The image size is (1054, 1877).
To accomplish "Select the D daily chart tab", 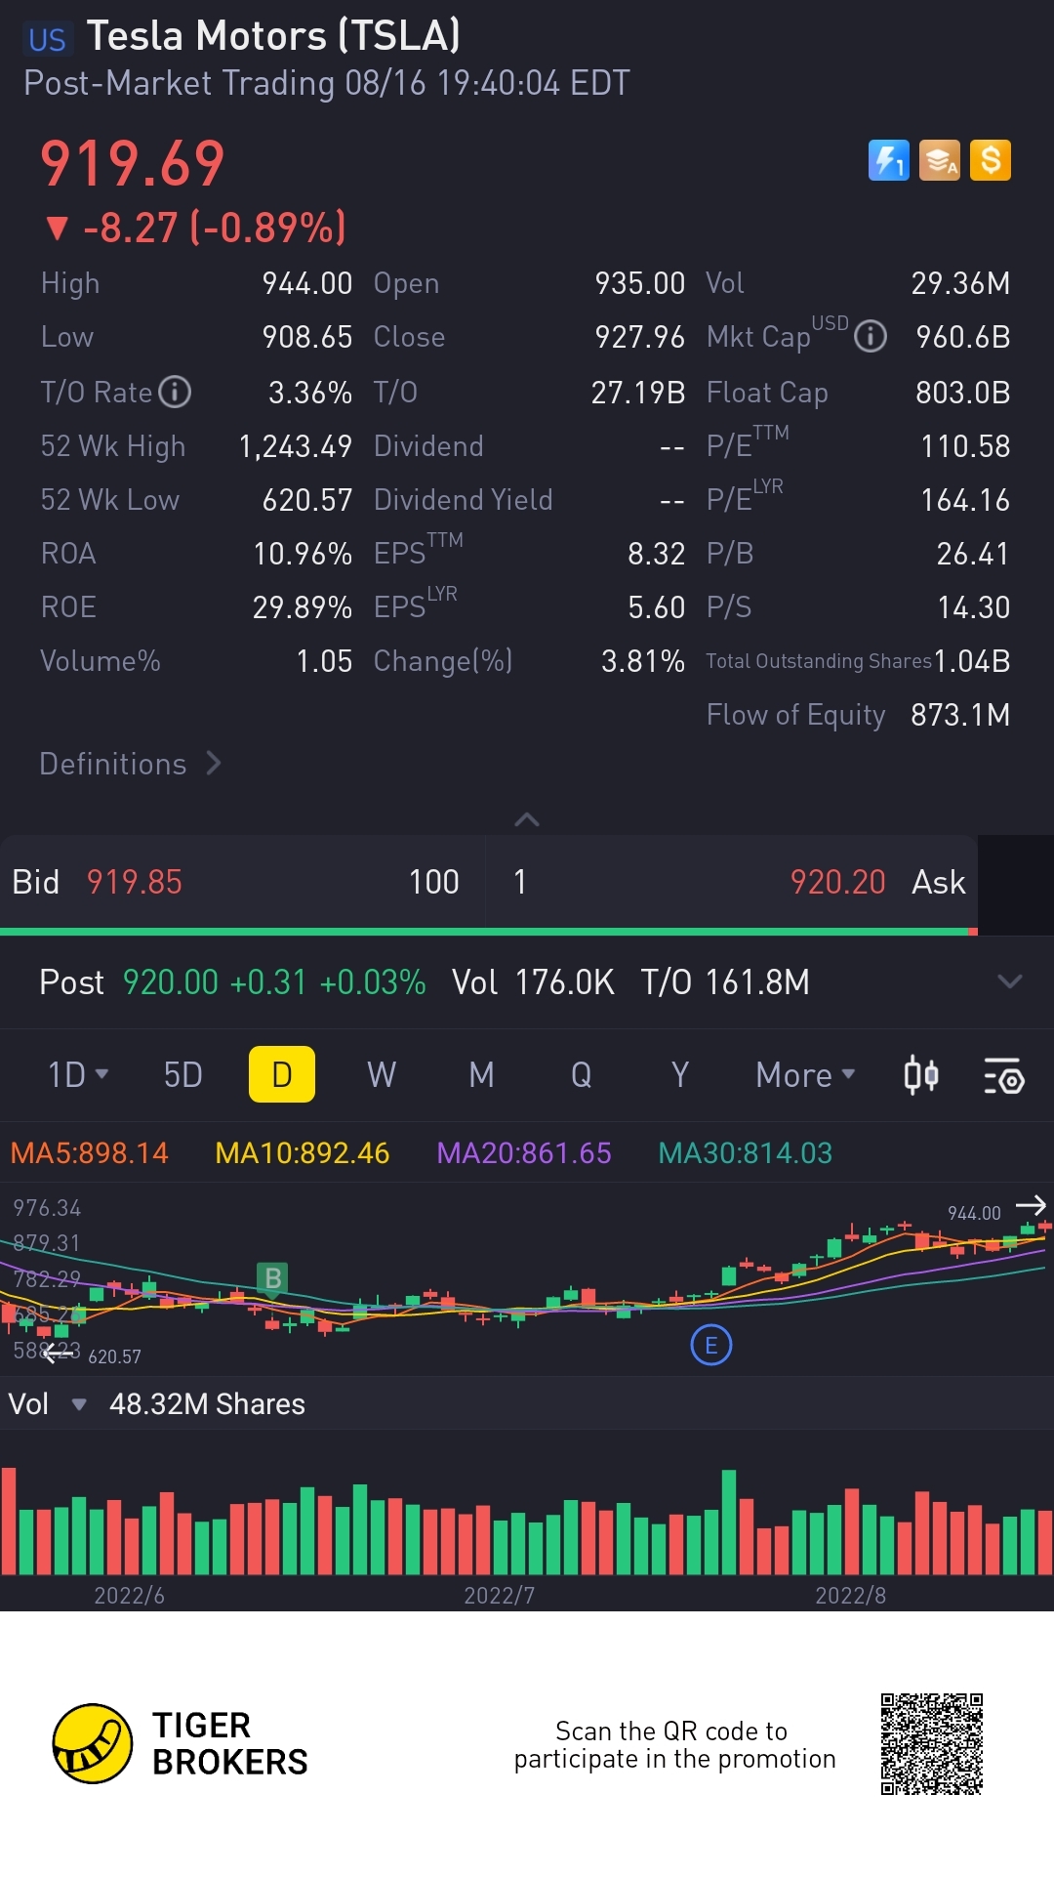I will pyautogui.click(x=282, y=1074).
